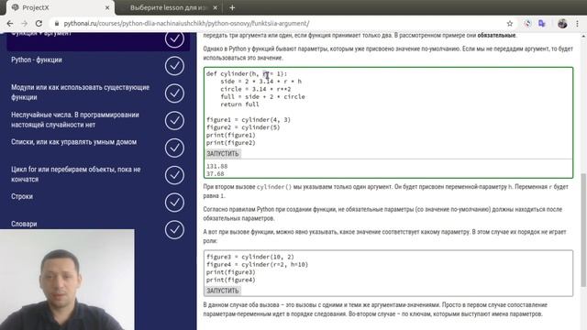Image resolution: width=587 pixels, height=330 pixels.
Task: Open the Google Translate extension icon
Action: (542, 23)
